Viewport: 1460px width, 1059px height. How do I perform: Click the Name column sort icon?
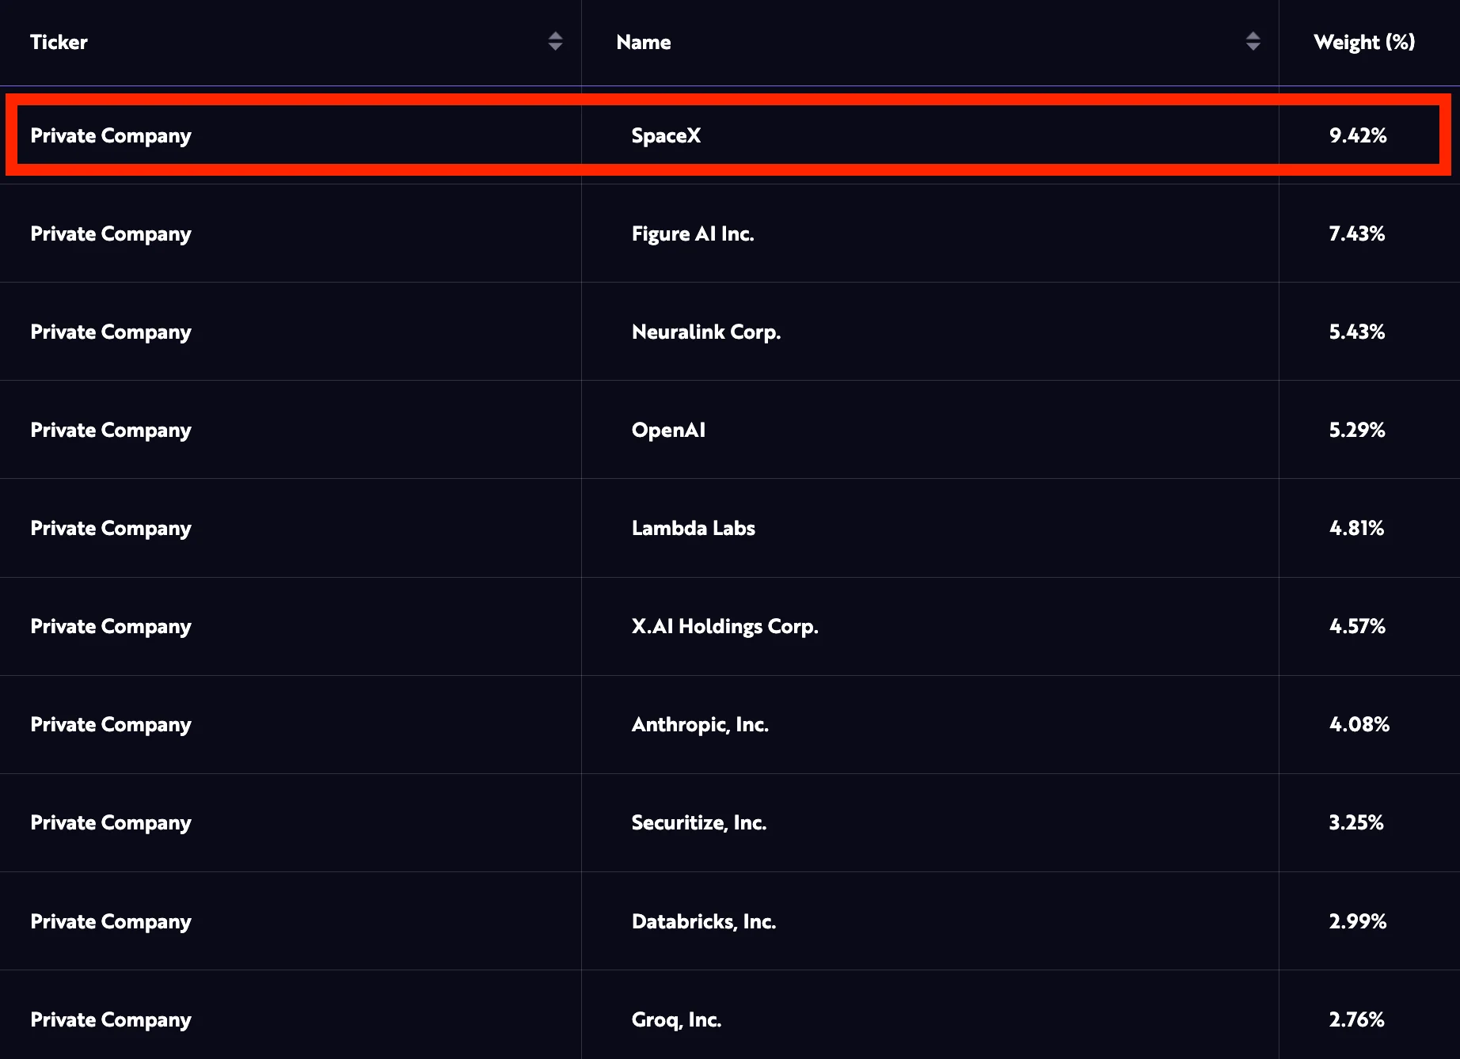point(1253,41)
